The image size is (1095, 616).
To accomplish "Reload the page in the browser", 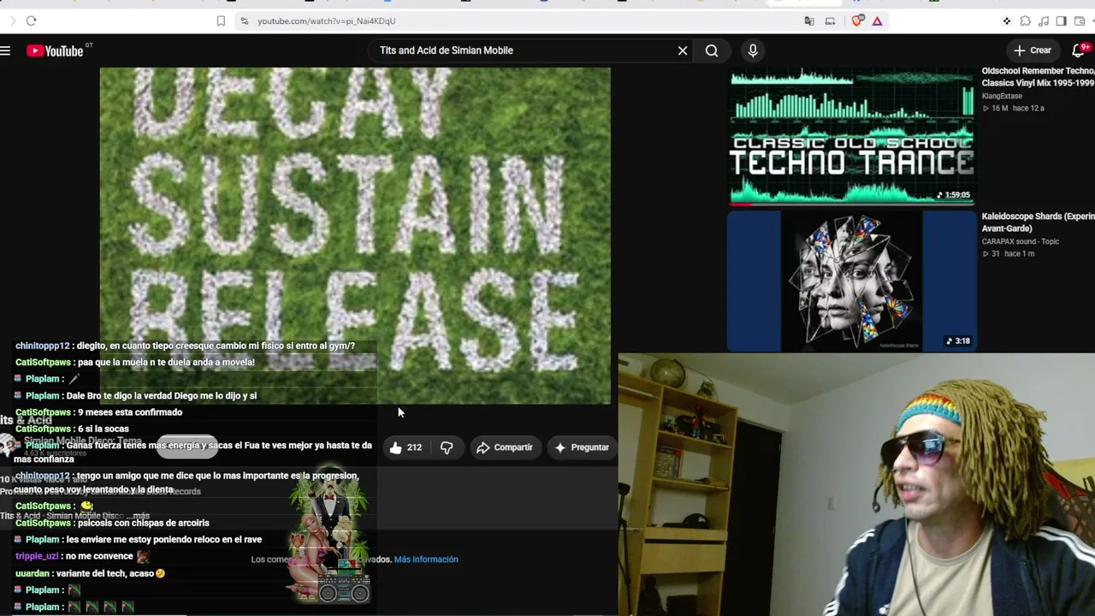I will pyautogui.click(x=31, y=21).
